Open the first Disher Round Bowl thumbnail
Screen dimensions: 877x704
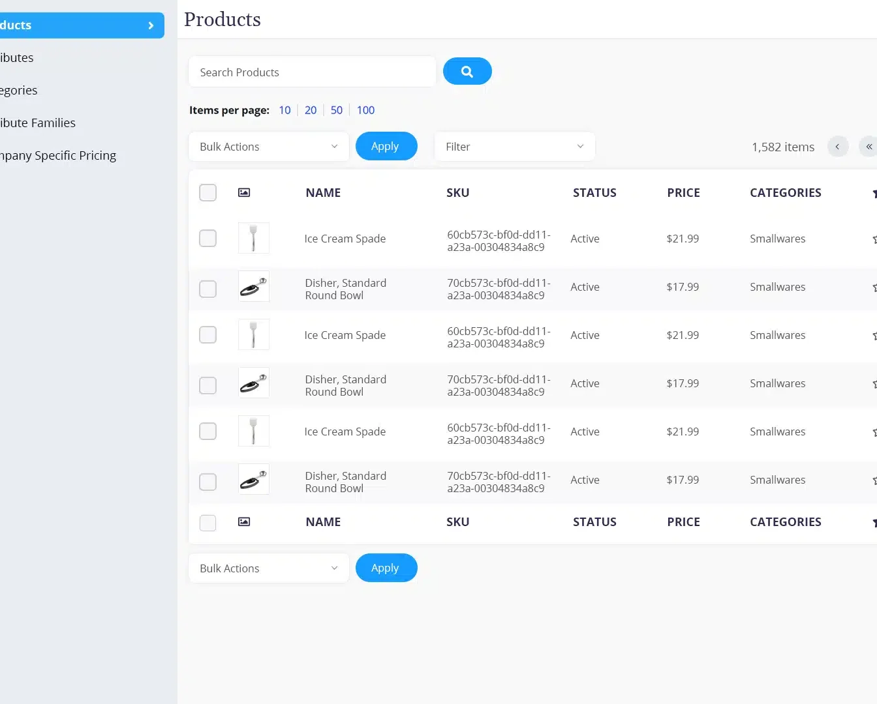click(x=254, y=287)
